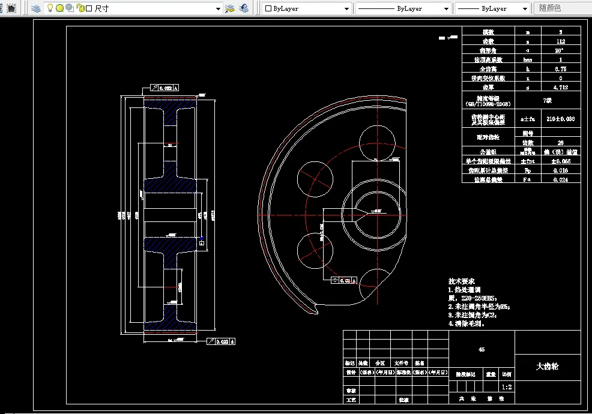
Task: Click the table cell ±fpt
Action: pos(528,161)
